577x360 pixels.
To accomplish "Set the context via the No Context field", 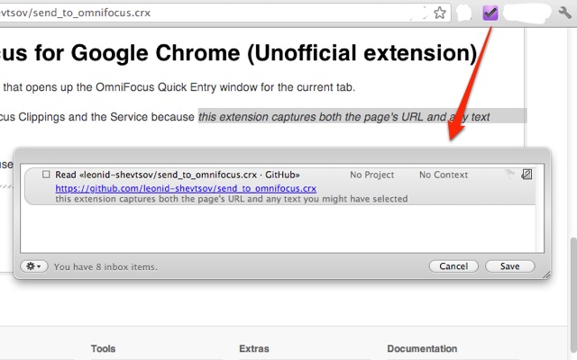I will click(444, 175).
